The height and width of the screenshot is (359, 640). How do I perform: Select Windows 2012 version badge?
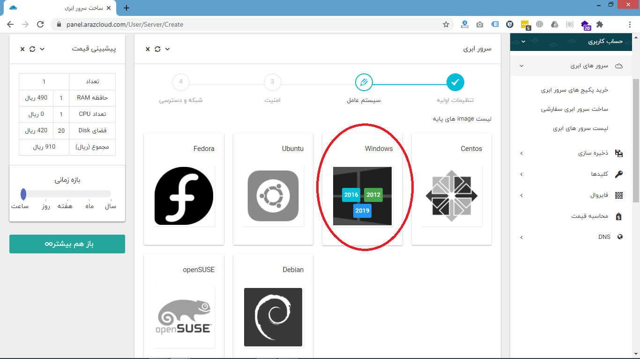click(x=373, y=195)
